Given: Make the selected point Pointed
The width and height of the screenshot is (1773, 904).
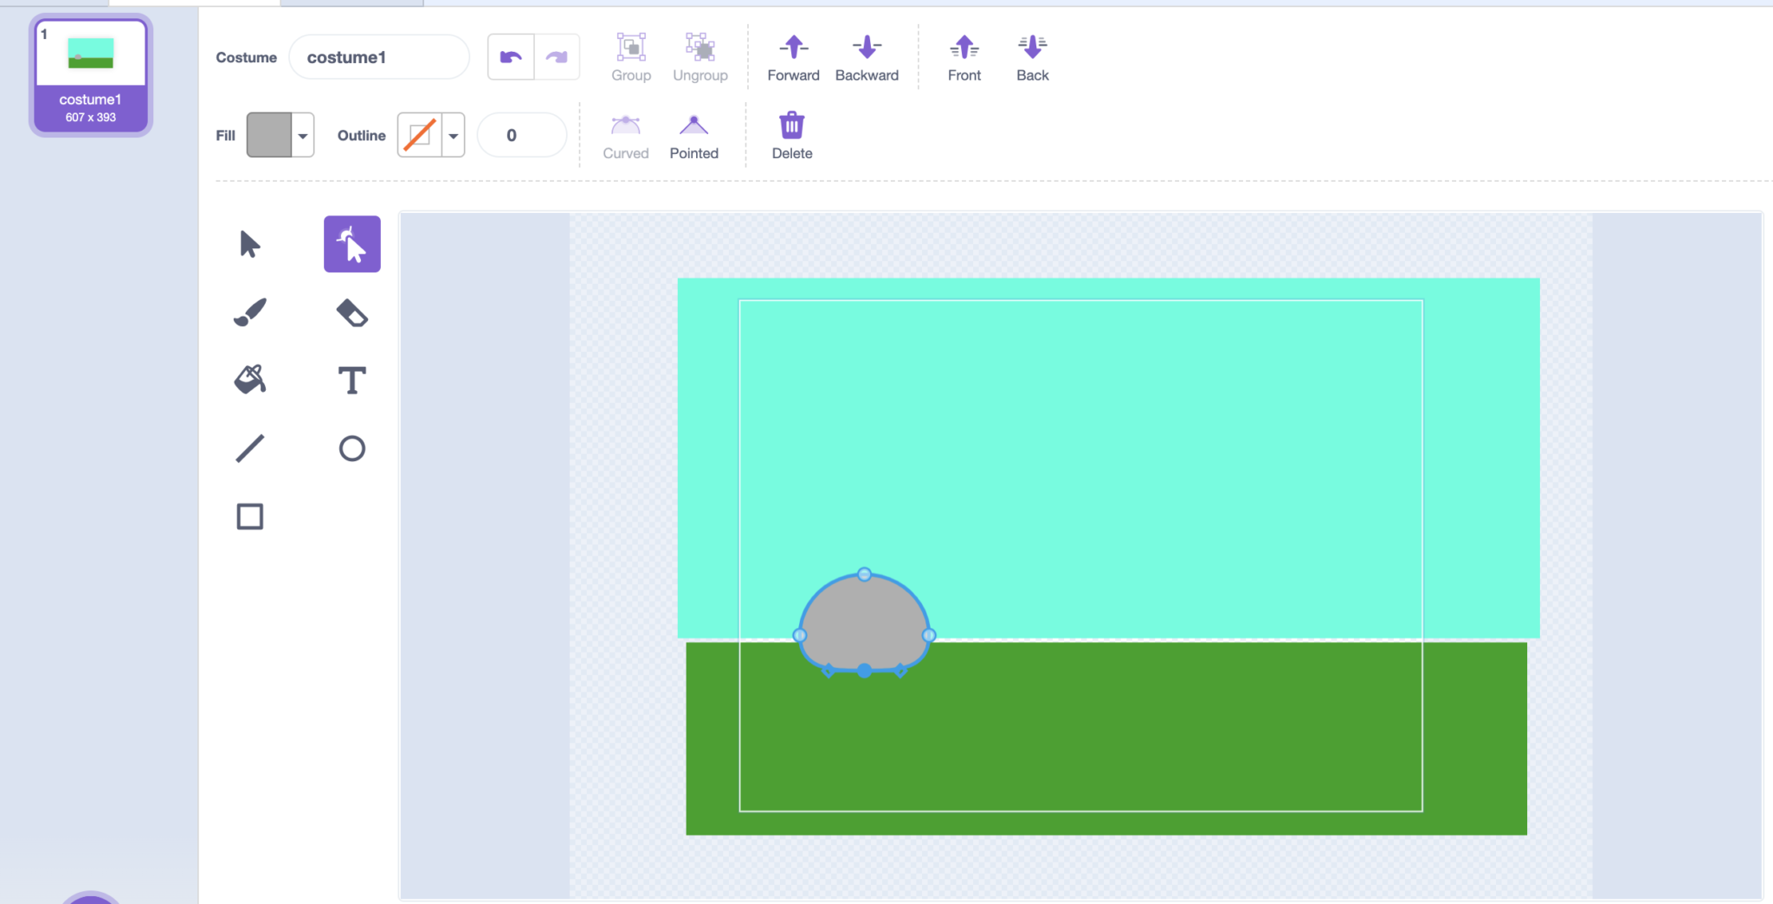Looking at the screenshot, I should tap(693, 134).
